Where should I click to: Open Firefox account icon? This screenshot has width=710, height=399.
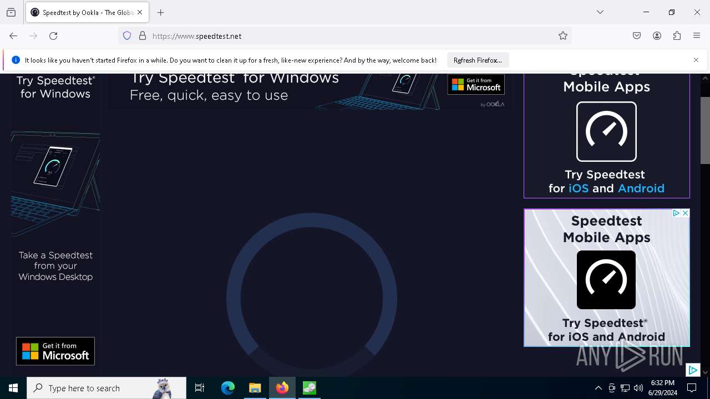pyautogui.click(x=657, y=36)
